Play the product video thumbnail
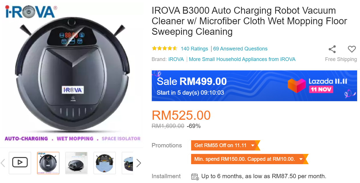The height and width of the screenshot is (183, 360). coord(20,163)
